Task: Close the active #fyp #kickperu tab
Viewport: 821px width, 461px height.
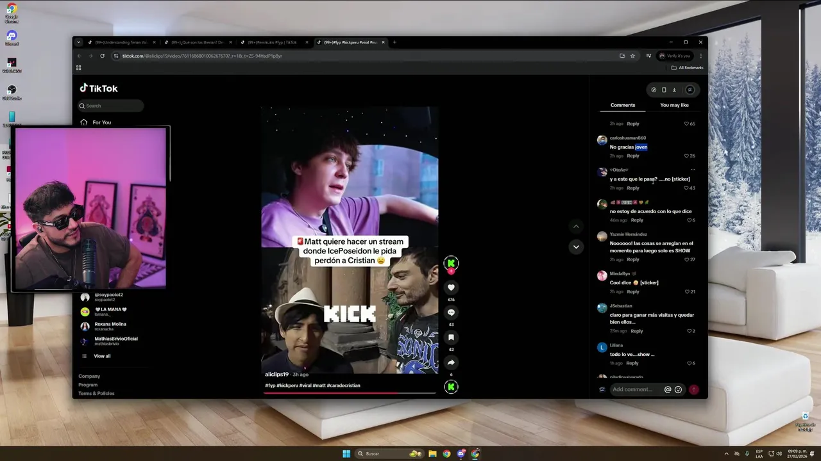Action: [x=383, y=42]
